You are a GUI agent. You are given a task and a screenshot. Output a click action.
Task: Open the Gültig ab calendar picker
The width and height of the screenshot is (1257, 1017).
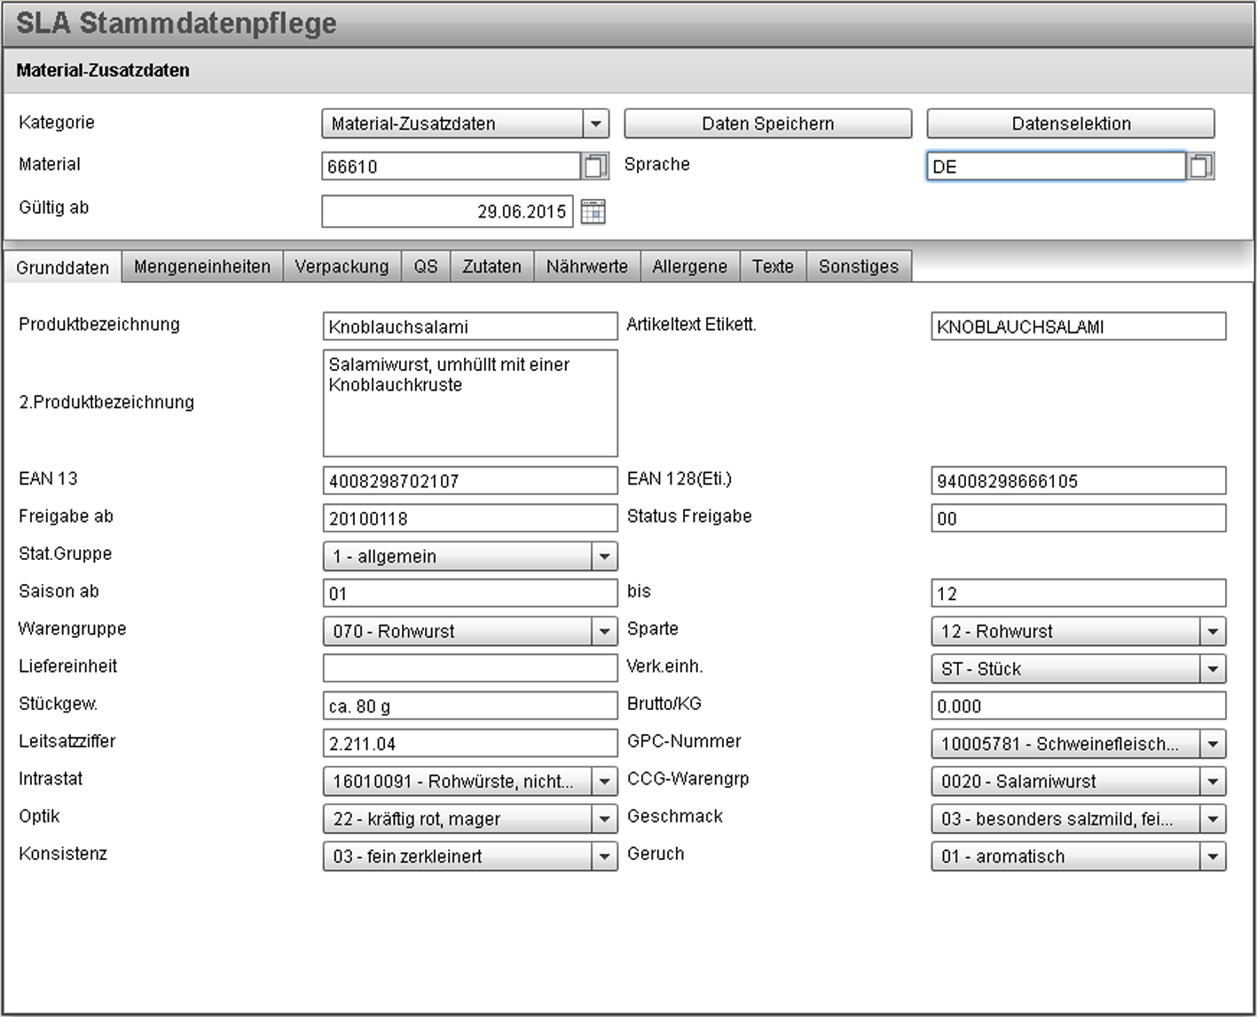(x=593, y=211)
